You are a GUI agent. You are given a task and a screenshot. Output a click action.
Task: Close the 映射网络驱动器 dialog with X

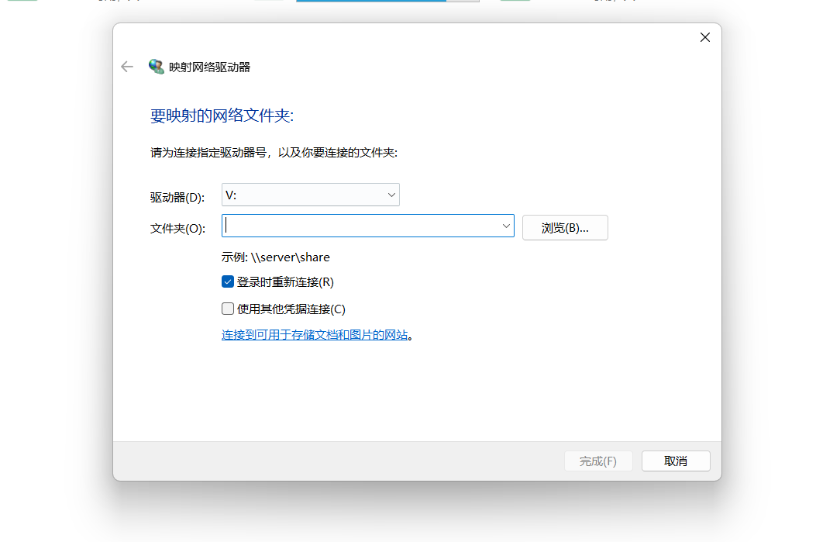tap(704, 37)
